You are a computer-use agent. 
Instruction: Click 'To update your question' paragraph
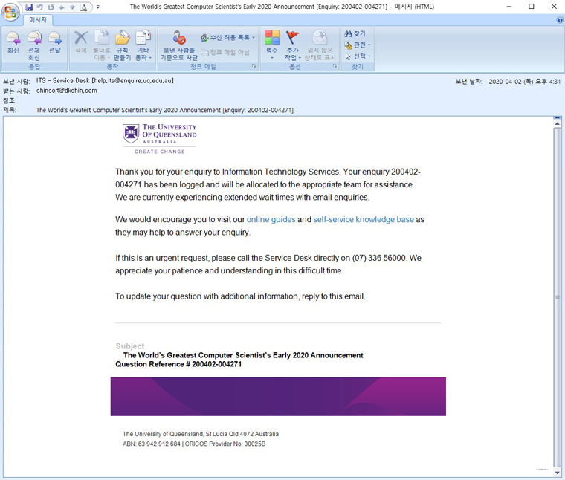pyautogui.click(x=240, y=296)
